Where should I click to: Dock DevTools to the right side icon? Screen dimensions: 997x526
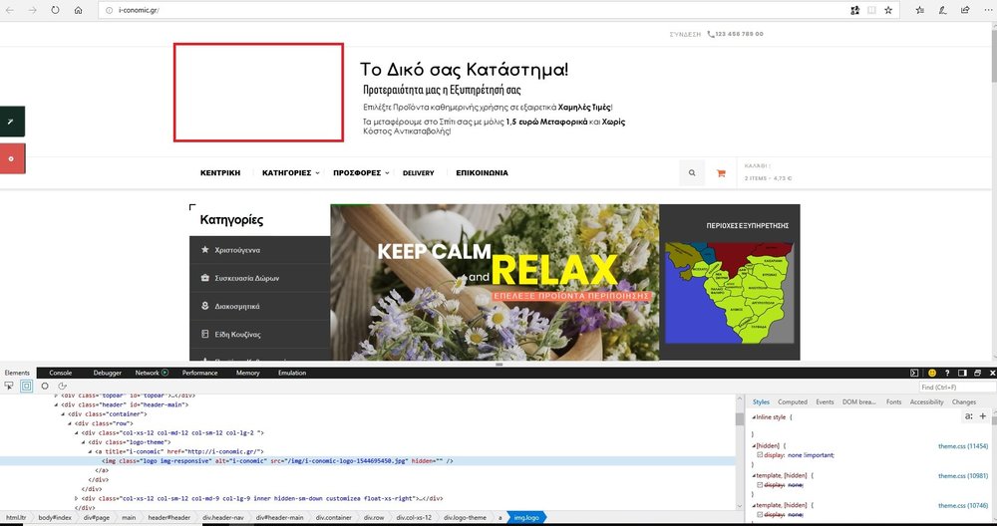[963, 373]
